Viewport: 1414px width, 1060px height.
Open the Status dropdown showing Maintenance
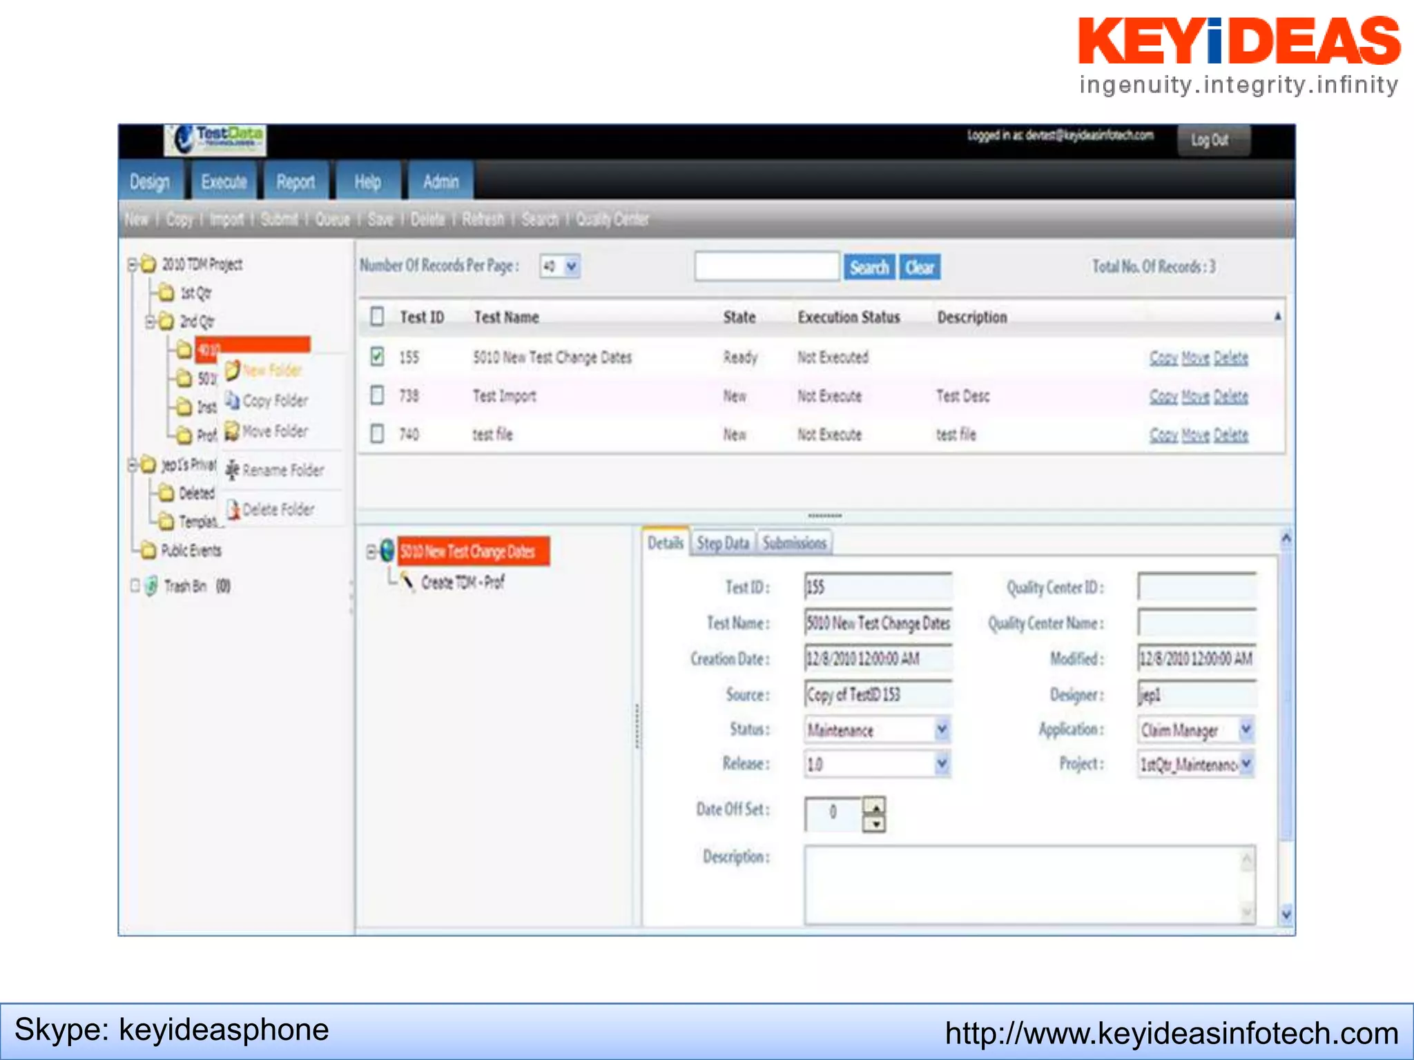[x=877, y=729]
